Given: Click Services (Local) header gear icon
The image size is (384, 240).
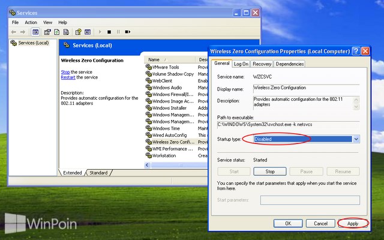Looking at the screenshot, I should (x=67, y=45).
